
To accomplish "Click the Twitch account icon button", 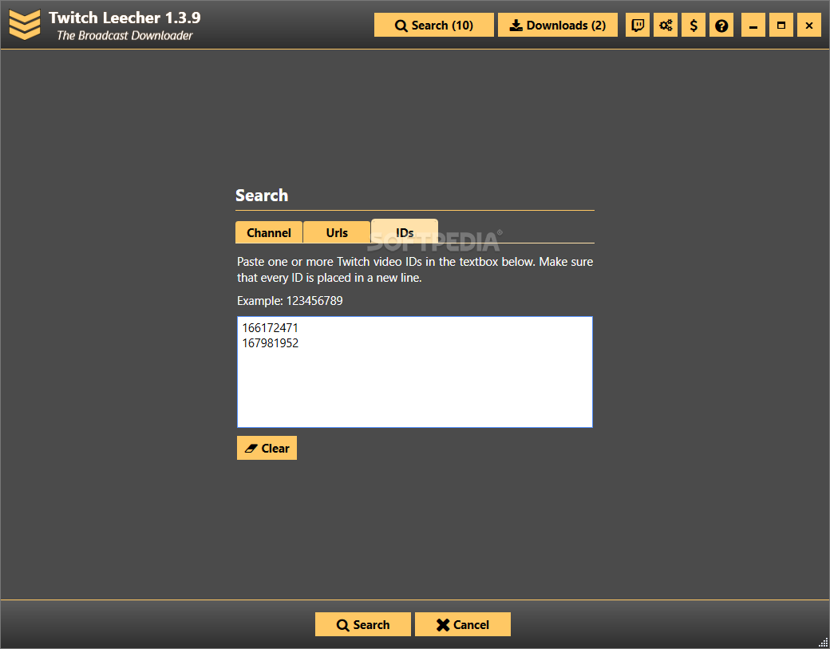I will click(x=638, y=25).
